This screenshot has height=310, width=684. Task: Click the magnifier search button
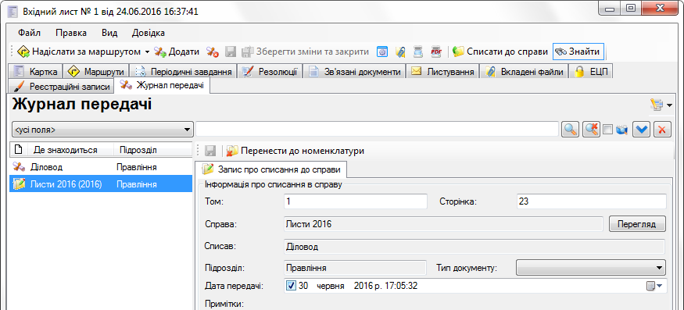point(570,130)
